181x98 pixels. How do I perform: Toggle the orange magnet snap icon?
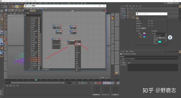click(2, 48)
